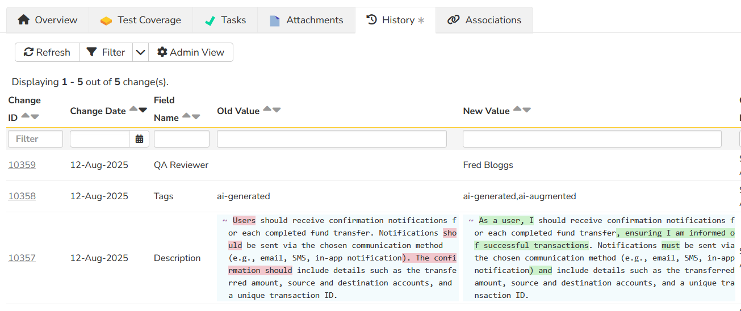Screen dimensions: 741x311
Task: Open change ID 10357 link
Action: click(x=22, y=258)
